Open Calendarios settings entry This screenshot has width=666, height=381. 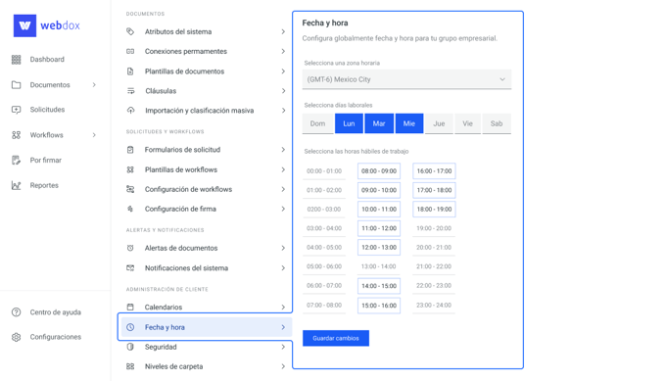tap(206, 308)
